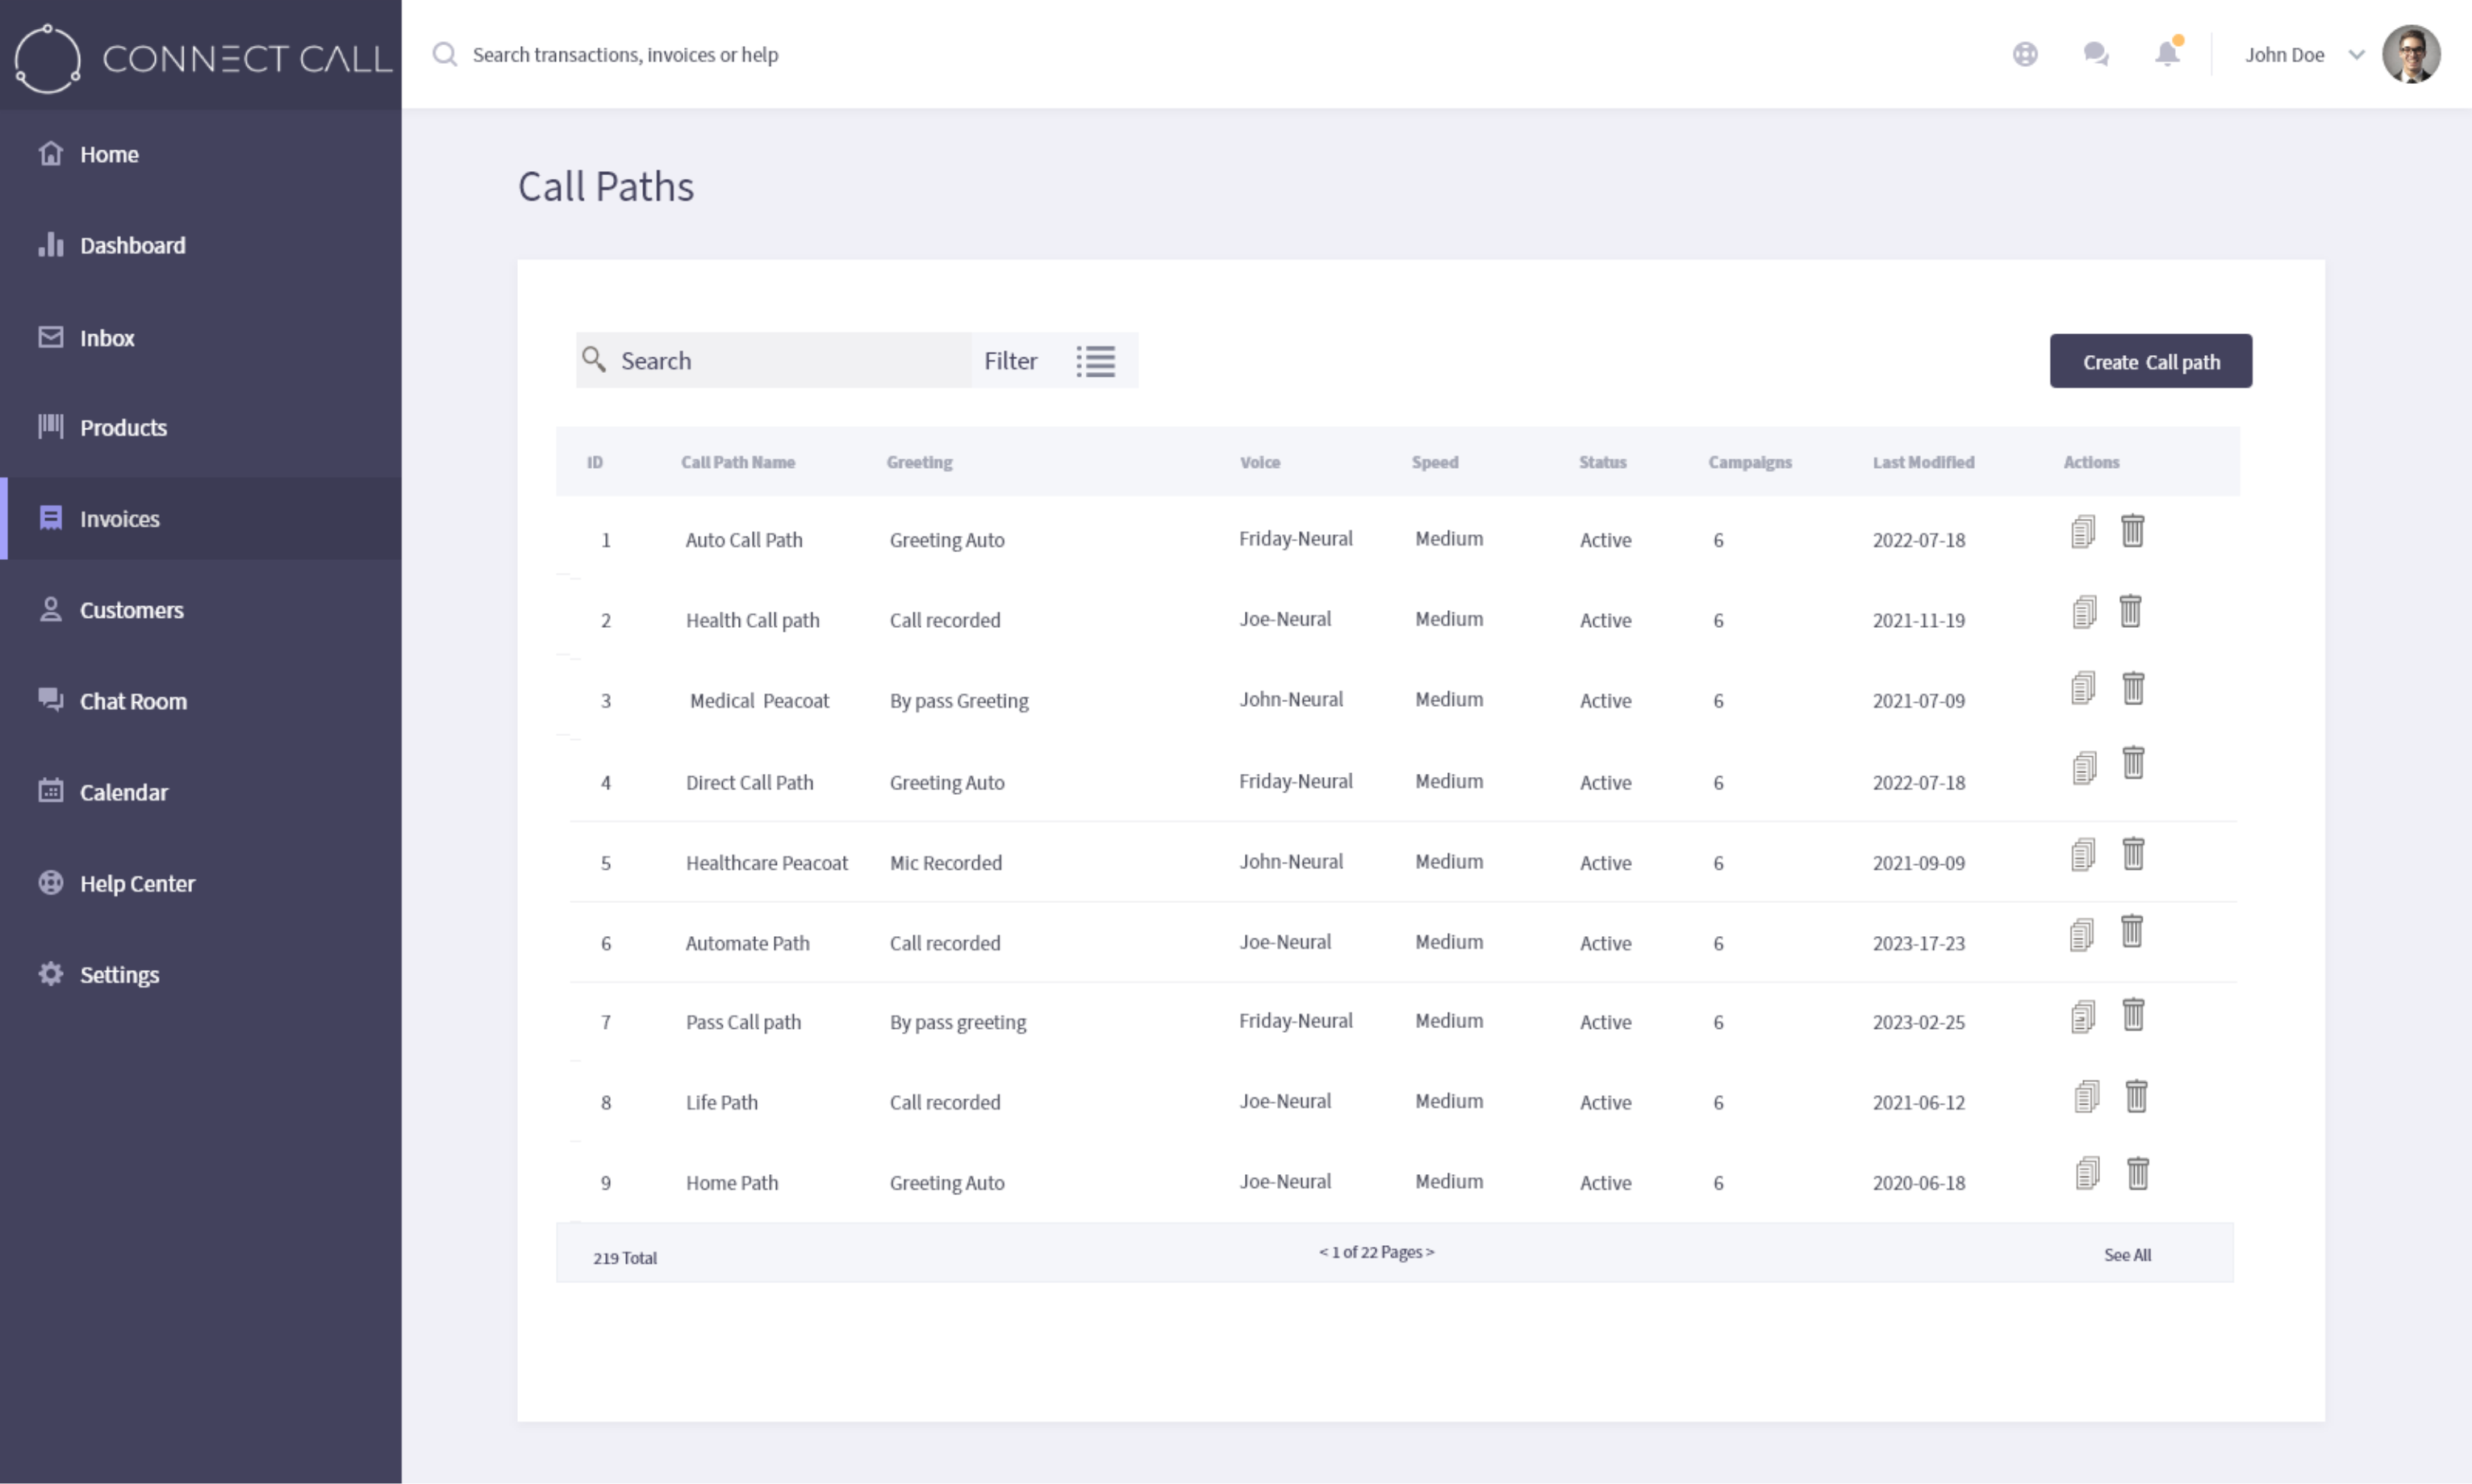Delete the Healthcare Peacoat row
The width and height of the screenshot is (2472, 1484).
tap(2133, 854)
